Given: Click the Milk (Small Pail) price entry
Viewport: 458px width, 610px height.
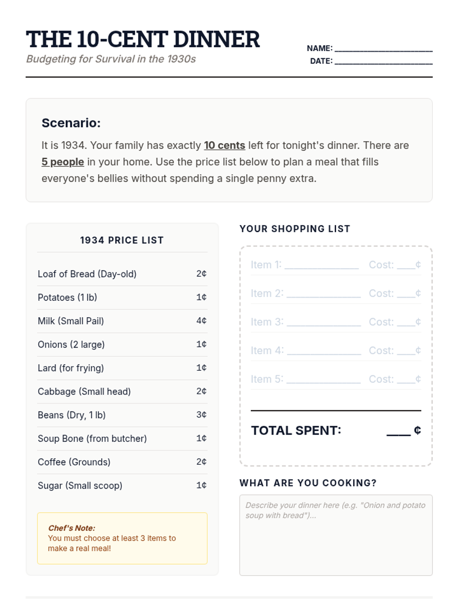Looking at the screenshot, I should tap(201, 321).
